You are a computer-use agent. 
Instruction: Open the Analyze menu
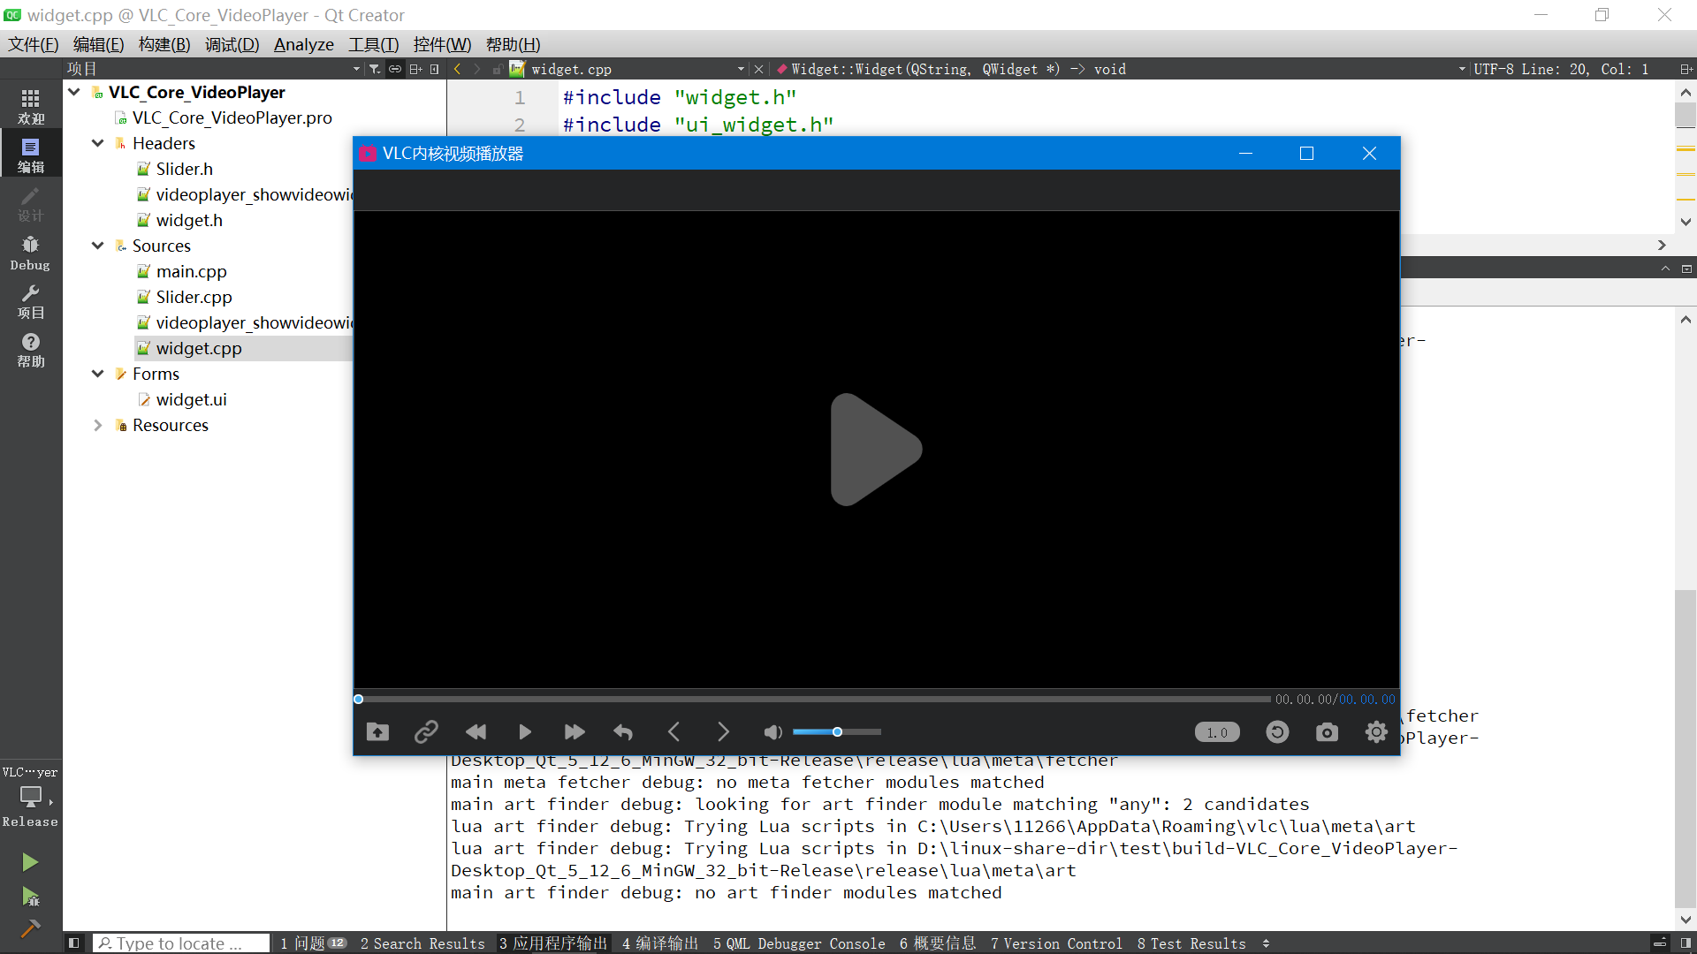point(303,44)
